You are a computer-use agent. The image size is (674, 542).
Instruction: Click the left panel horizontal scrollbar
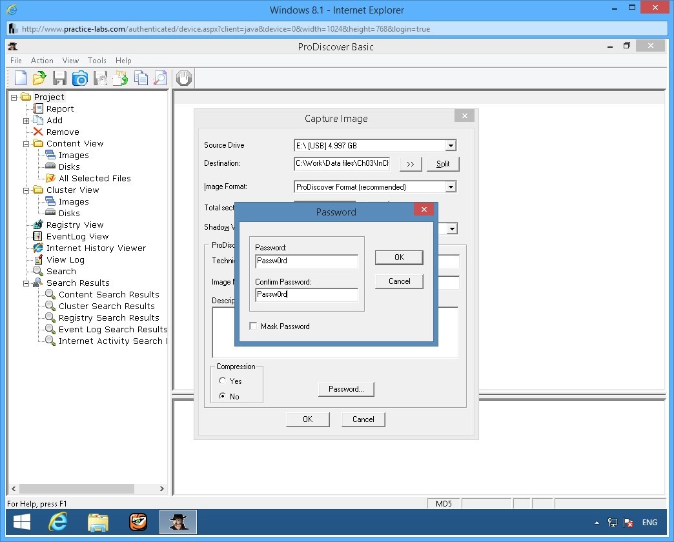tap(77, 489)
